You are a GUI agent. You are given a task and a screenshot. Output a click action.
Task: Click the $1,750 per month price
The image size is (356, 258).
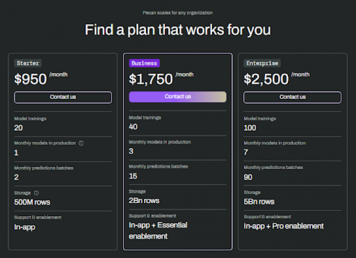(x=161, y=78)
